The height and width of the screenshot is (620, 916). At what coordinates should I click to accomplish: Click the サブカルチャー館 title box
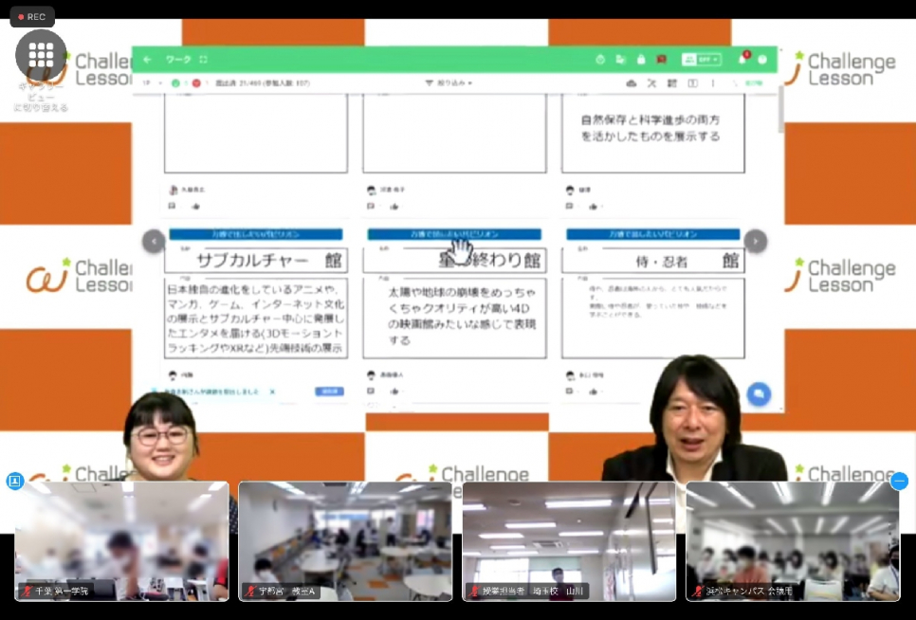tap(256, 260)
